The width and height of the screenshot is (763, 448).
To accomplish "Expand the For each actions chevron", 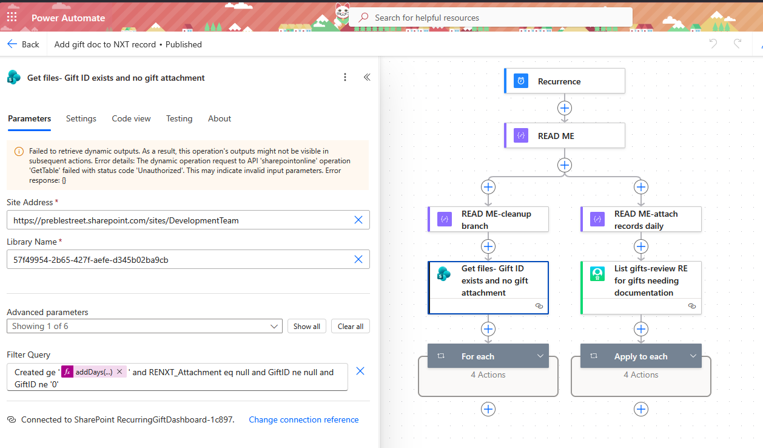I will coord(540,356).
